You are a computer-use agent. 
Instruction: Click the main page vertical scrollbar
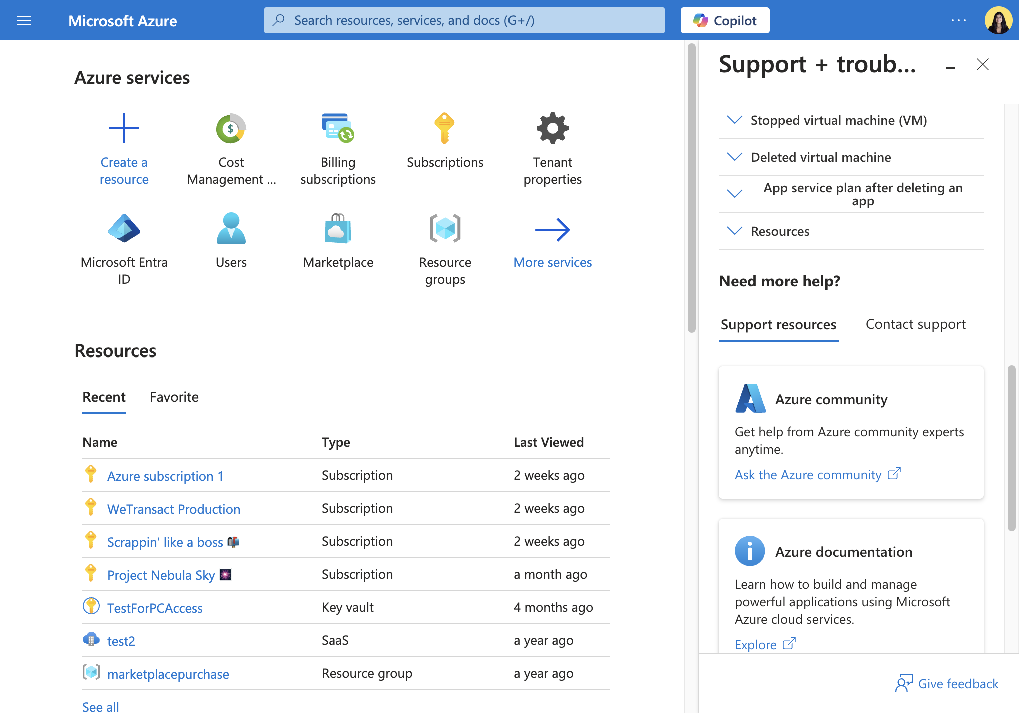[691, 188]
